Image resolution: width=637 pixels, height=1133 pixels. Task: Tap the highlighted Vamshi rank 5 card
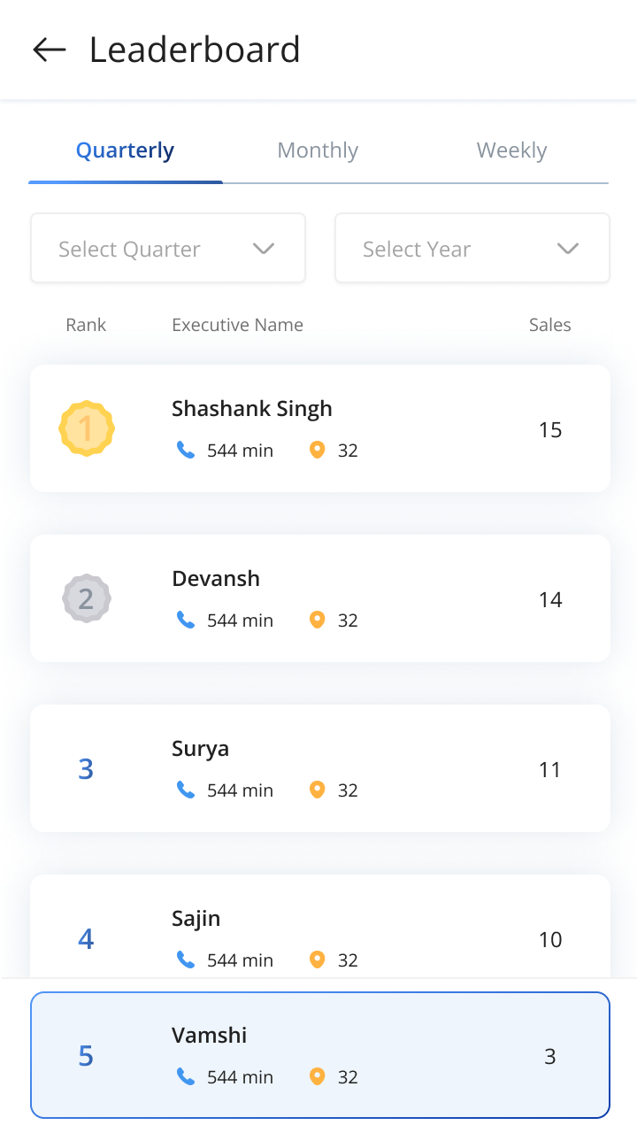pyautogui.click(x=320, y=1055)
